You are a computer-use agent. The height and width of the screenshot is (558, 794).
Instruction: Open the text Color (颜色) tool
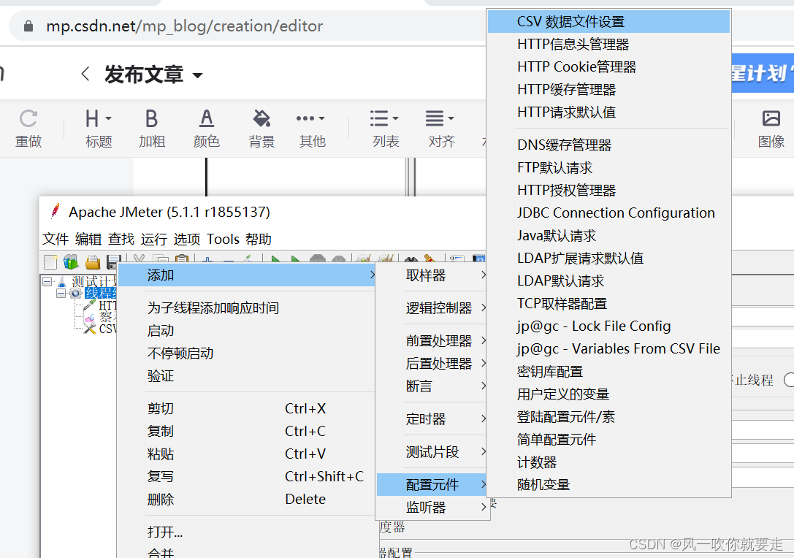point(206,129)
